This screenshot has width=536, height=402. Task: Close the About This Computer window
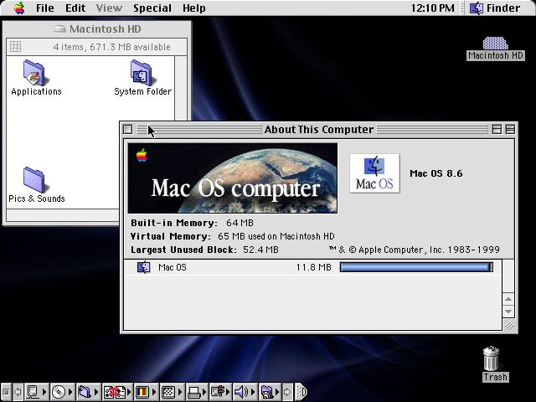(128, 129)
